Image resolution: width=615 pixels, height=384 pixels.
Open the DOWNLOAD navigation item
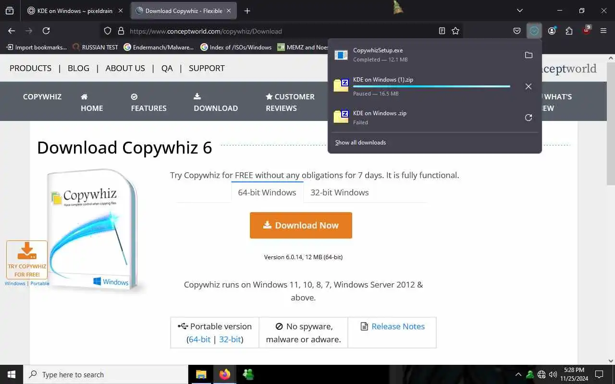(216, 102)
